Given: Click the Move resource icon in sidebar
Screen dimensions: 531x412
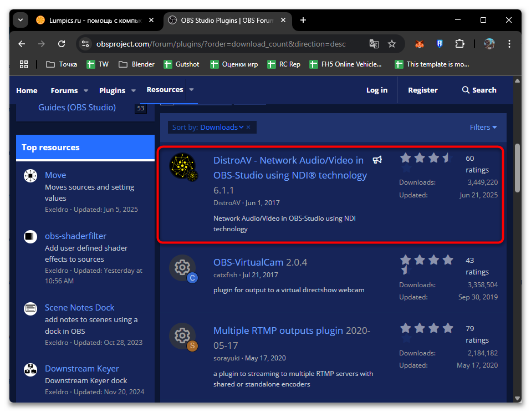Looking at the screenshot, I should tap(30, 176).
